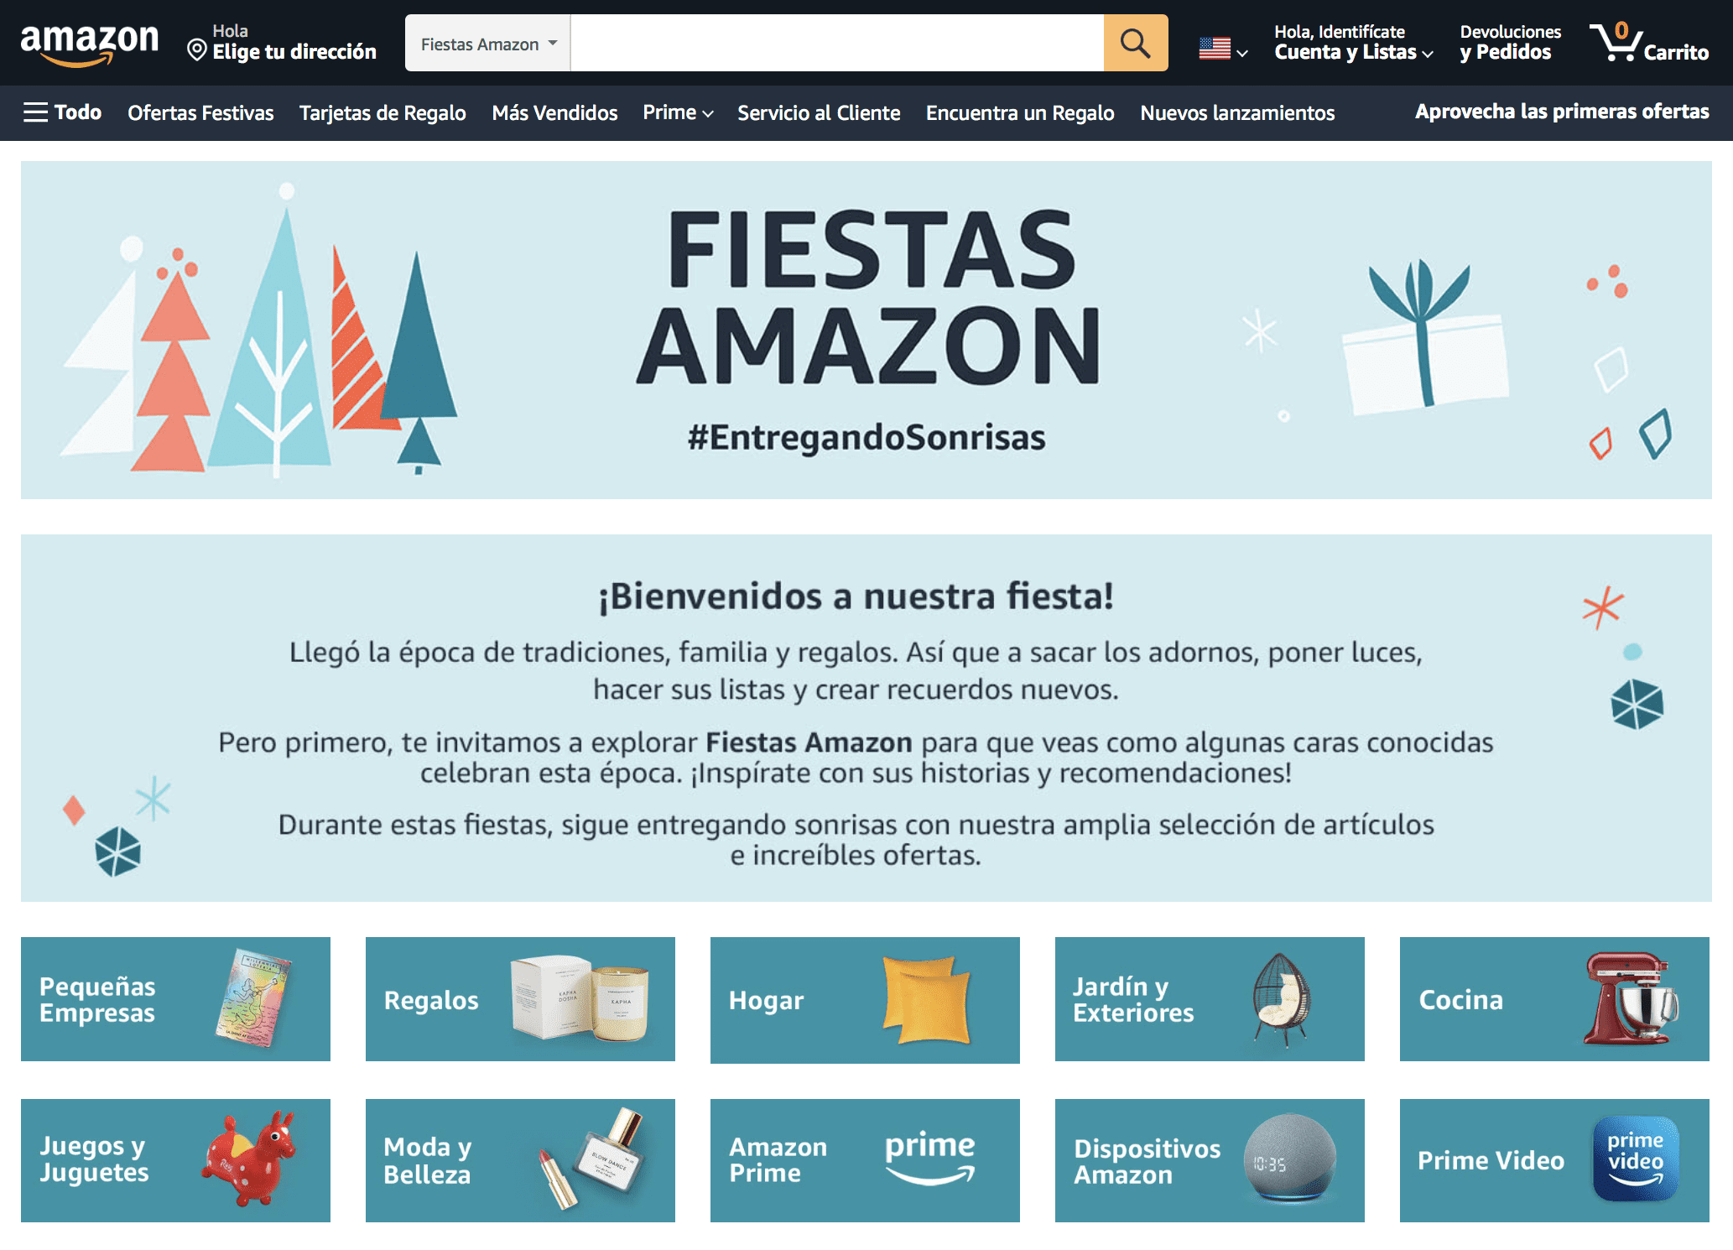Select Tarjetas de Regalo menu item
The image size is (1733, 1250).
383,112
